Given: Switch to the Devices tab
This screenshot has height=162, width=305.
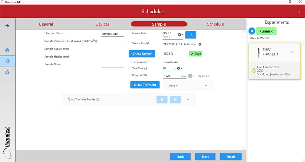Looking at the screenshot, I should point(102,24).
